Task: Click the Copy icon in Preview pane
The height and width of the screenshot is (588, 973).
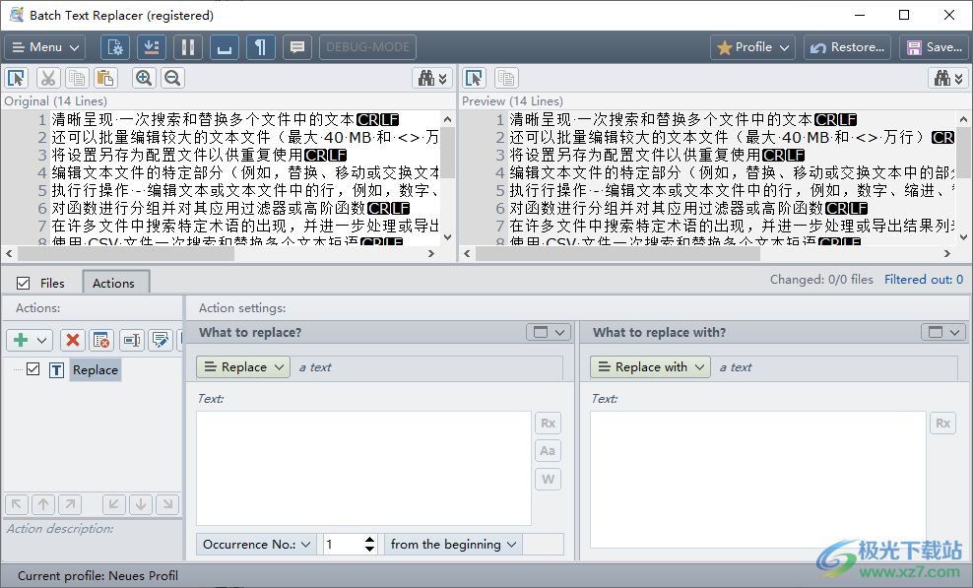Action: click(506, 78)
